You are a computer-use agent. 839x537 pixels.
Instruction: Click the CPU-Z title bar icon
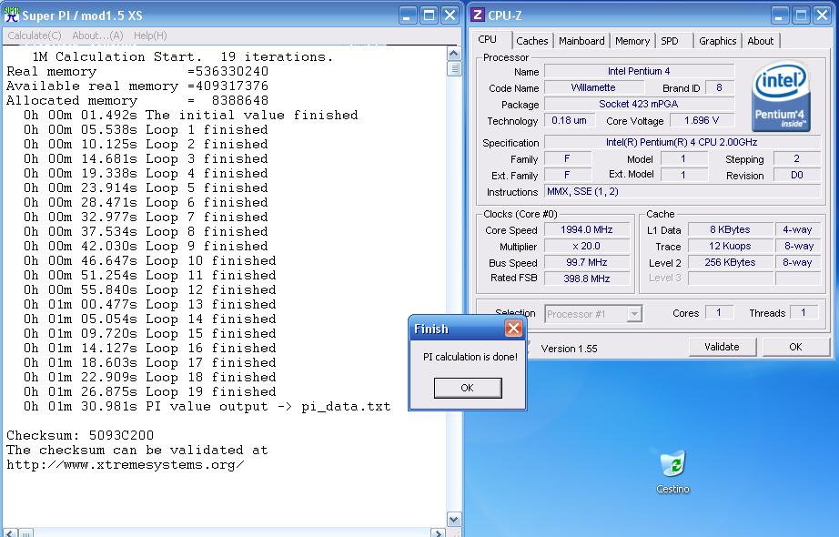tap(478, 15)
